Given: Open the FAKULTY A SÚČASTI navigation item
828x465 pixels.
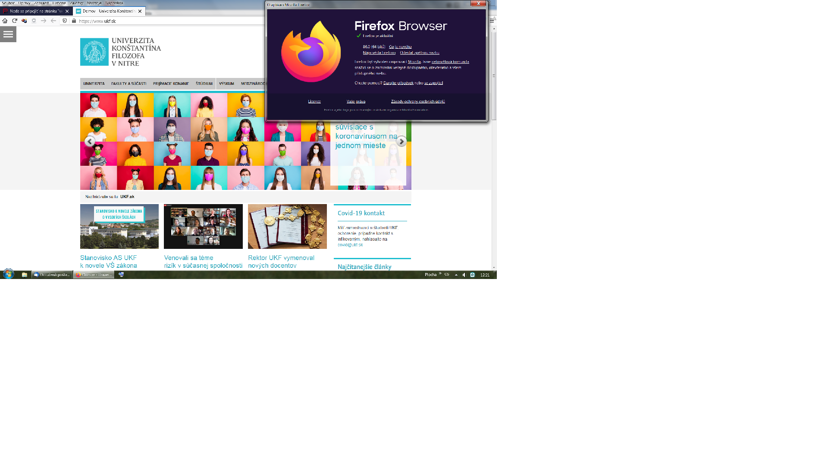Looking at the screenshot, I should 129,84.
